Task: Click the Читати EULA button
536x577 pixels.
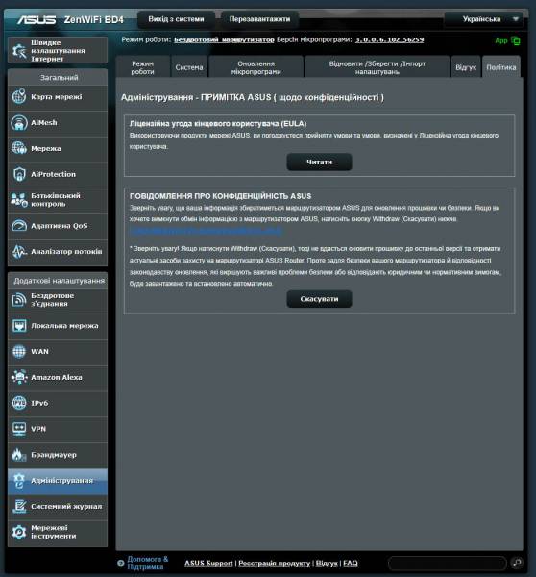Action: tap(319, 162)
